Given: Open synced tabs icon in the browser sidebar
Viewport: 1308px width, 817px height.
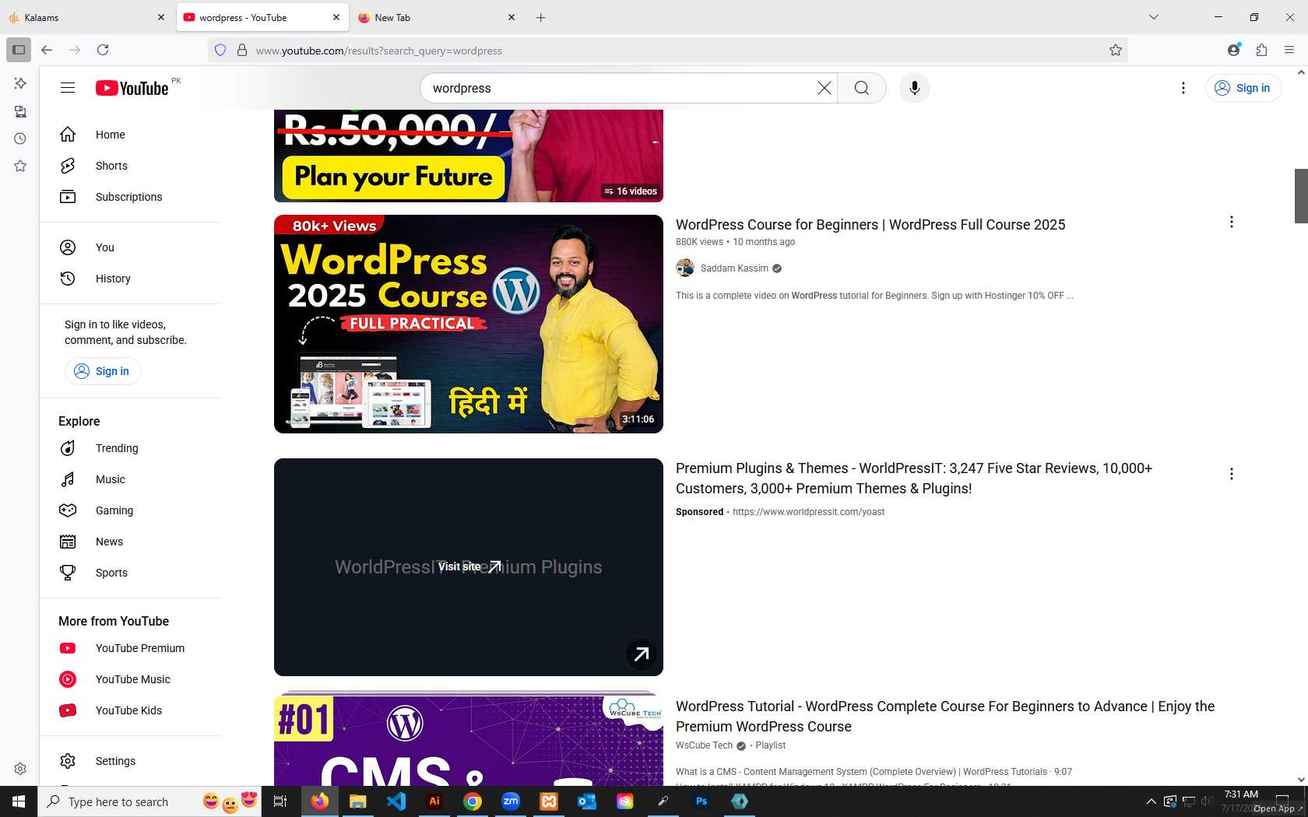Looking at the screenshot, I should click(20, 111).
